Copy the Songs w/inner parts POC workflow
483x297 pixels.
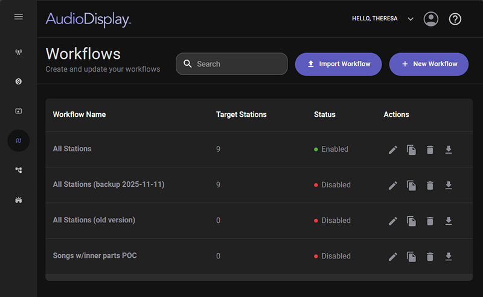411,257
